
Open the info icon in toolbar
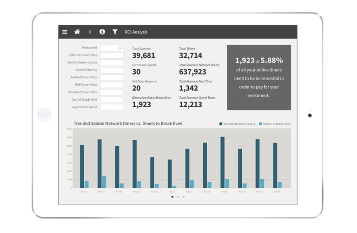(x=102, y=32)
